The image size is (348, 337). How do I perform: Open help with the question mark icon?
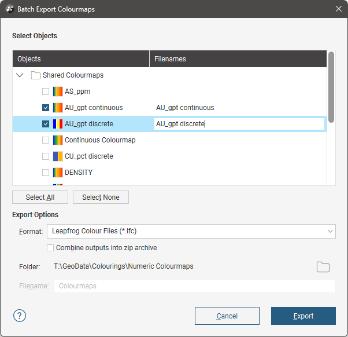click(x=20, y=316)
